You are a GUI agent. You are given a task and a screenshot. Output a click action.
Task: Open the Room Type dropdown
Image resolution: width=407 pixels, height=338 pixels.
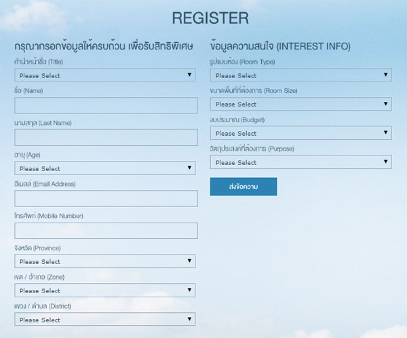[x=301, y=75]
